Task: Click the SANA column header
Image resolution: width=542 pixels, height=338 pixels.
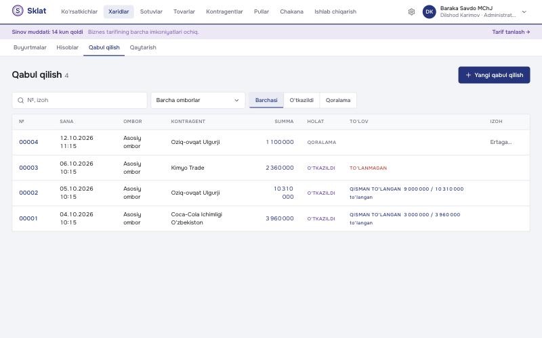Action: tap(66, 122)
